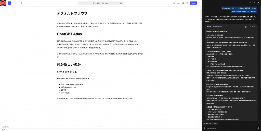Open the command palette document title bar
The width and height of the screenshot is (261, 131).
pyautogui.click(x=100, y=3)
